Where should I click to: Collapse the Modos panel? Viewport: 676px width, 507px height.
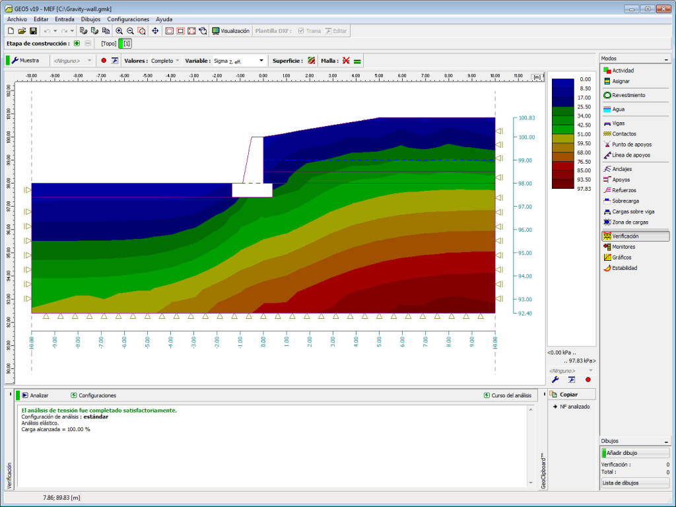665,59
